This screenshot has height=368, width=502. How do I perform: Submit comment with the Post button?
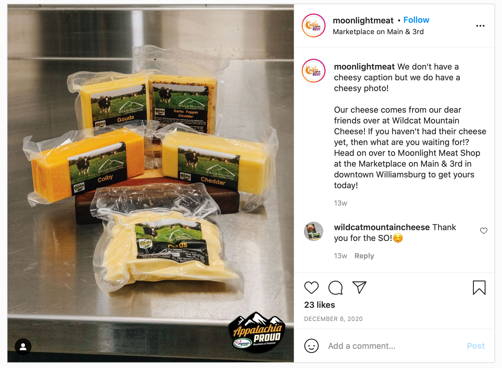(476, 346)
